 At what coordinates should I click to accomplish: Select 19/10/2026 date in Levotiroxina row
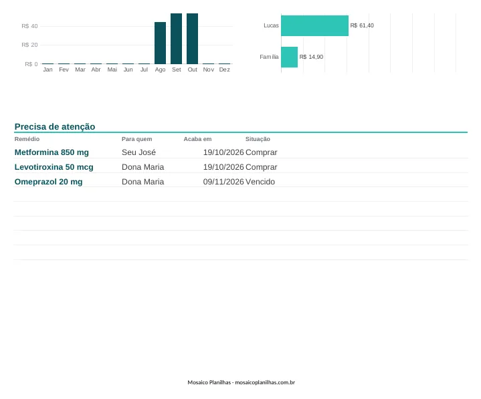click(223, 167)
